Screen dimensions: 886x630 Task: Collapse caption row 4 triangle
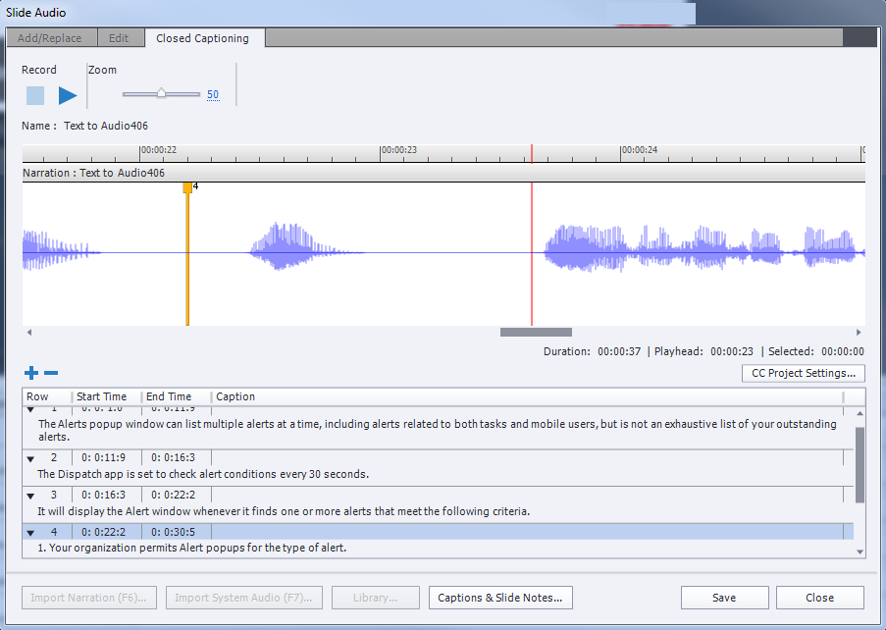click(x=30, y=533)
